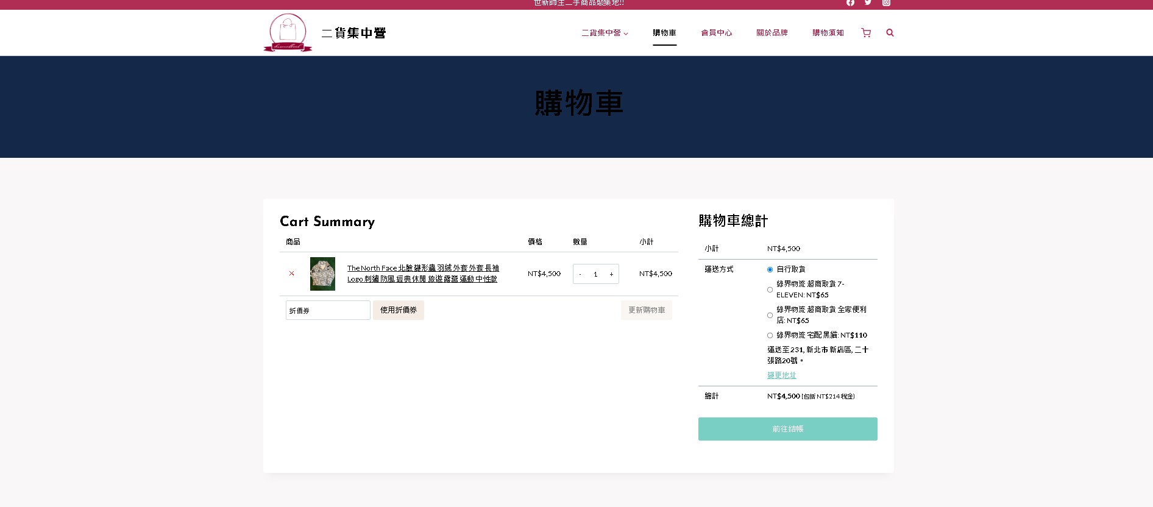Open the Instagram social icon
Viewport: 1153px width, 507px height.
click(x=886, y=3)
